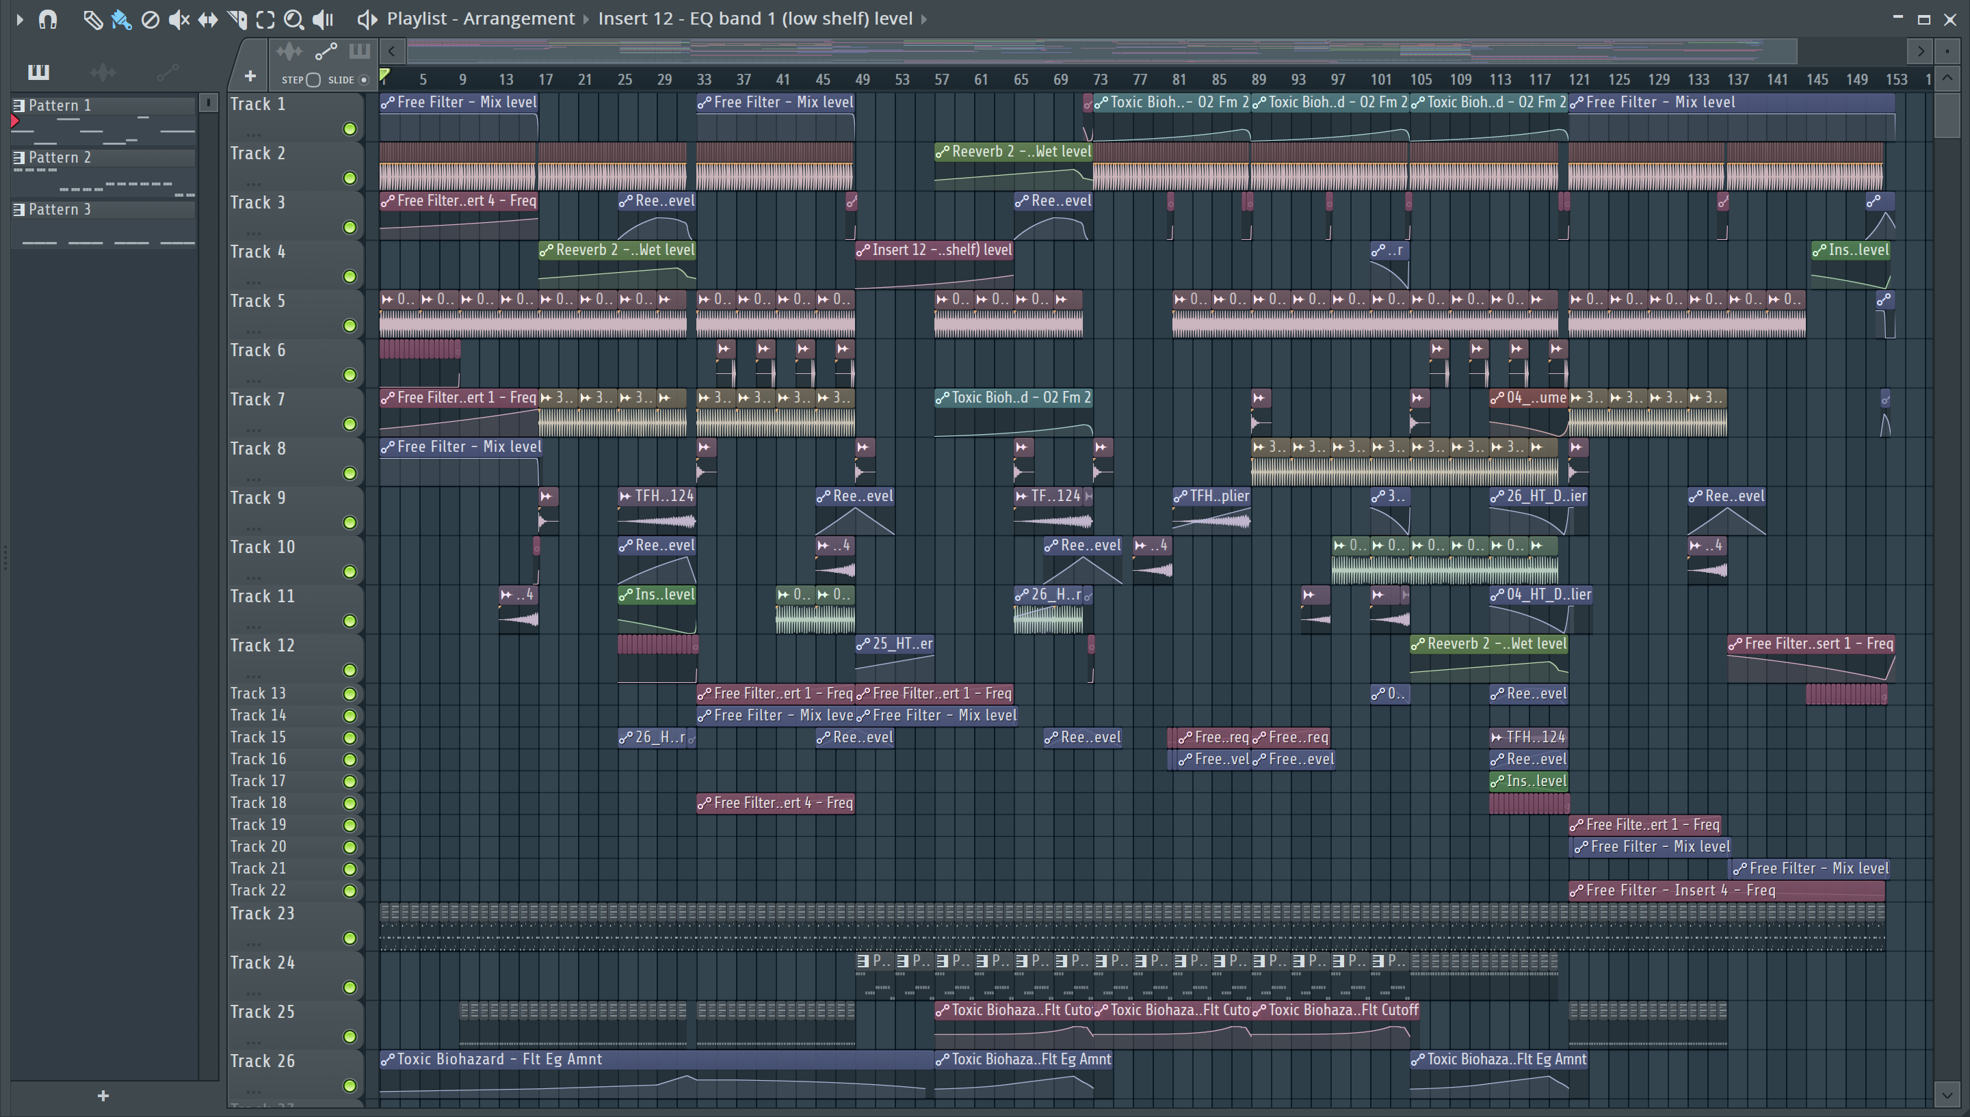1970x1117 pixels.
Task: Select the Paint brush tool
Action: (121, 19)
